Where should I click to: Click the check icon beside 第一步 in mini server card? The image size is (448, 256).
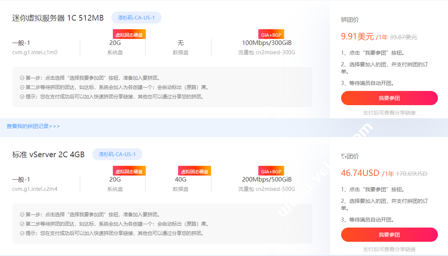22,78
